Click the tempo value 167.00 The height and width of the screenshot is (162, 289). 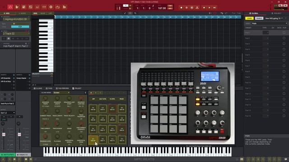(162, 8)
